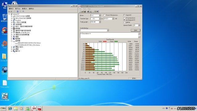Uncheck the Direct I/O checkbox
The image size is (197, 111).
(124, 15)
